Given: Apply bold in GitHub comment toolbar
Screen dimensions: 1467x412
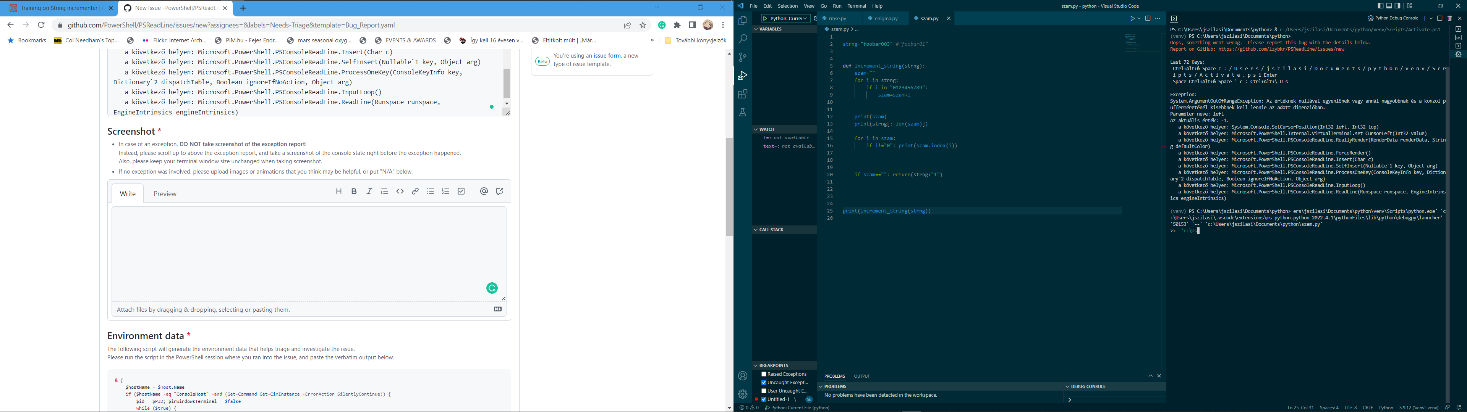Looking at the screenshot, I should click(x=354, y=192).
